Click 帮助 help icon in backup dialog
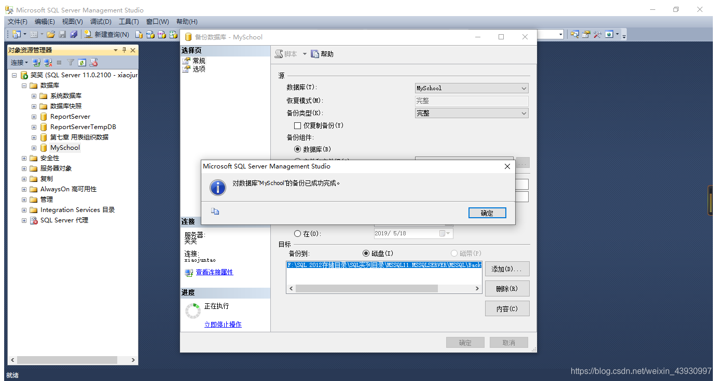This screenshot has height=381, width=717. click(x=315, y=54)
